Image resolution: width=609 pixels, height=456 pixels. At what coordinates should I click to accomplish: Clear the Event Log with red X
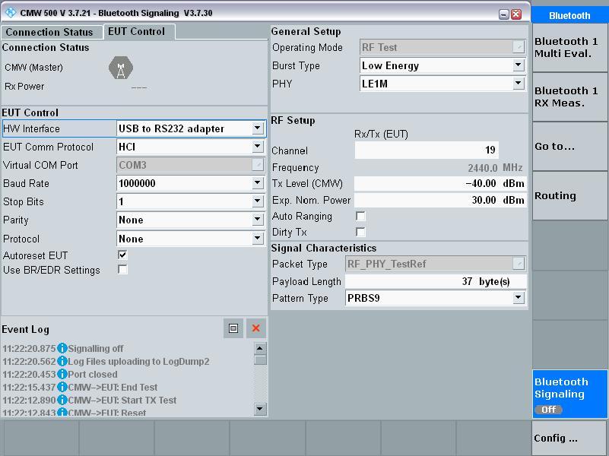click(256, 329)
